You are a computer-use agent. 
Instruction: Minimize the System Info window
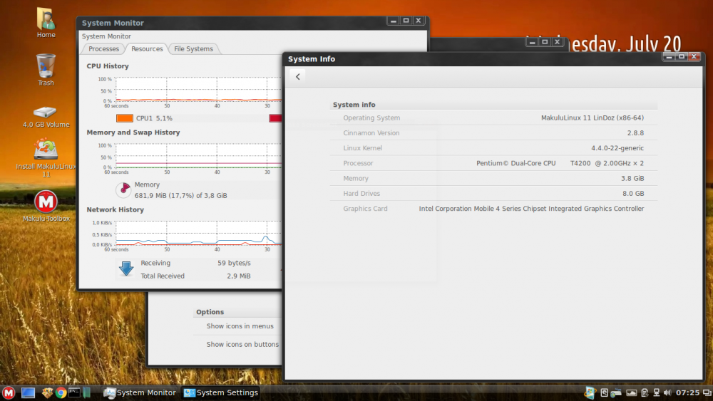pos(669,56)
